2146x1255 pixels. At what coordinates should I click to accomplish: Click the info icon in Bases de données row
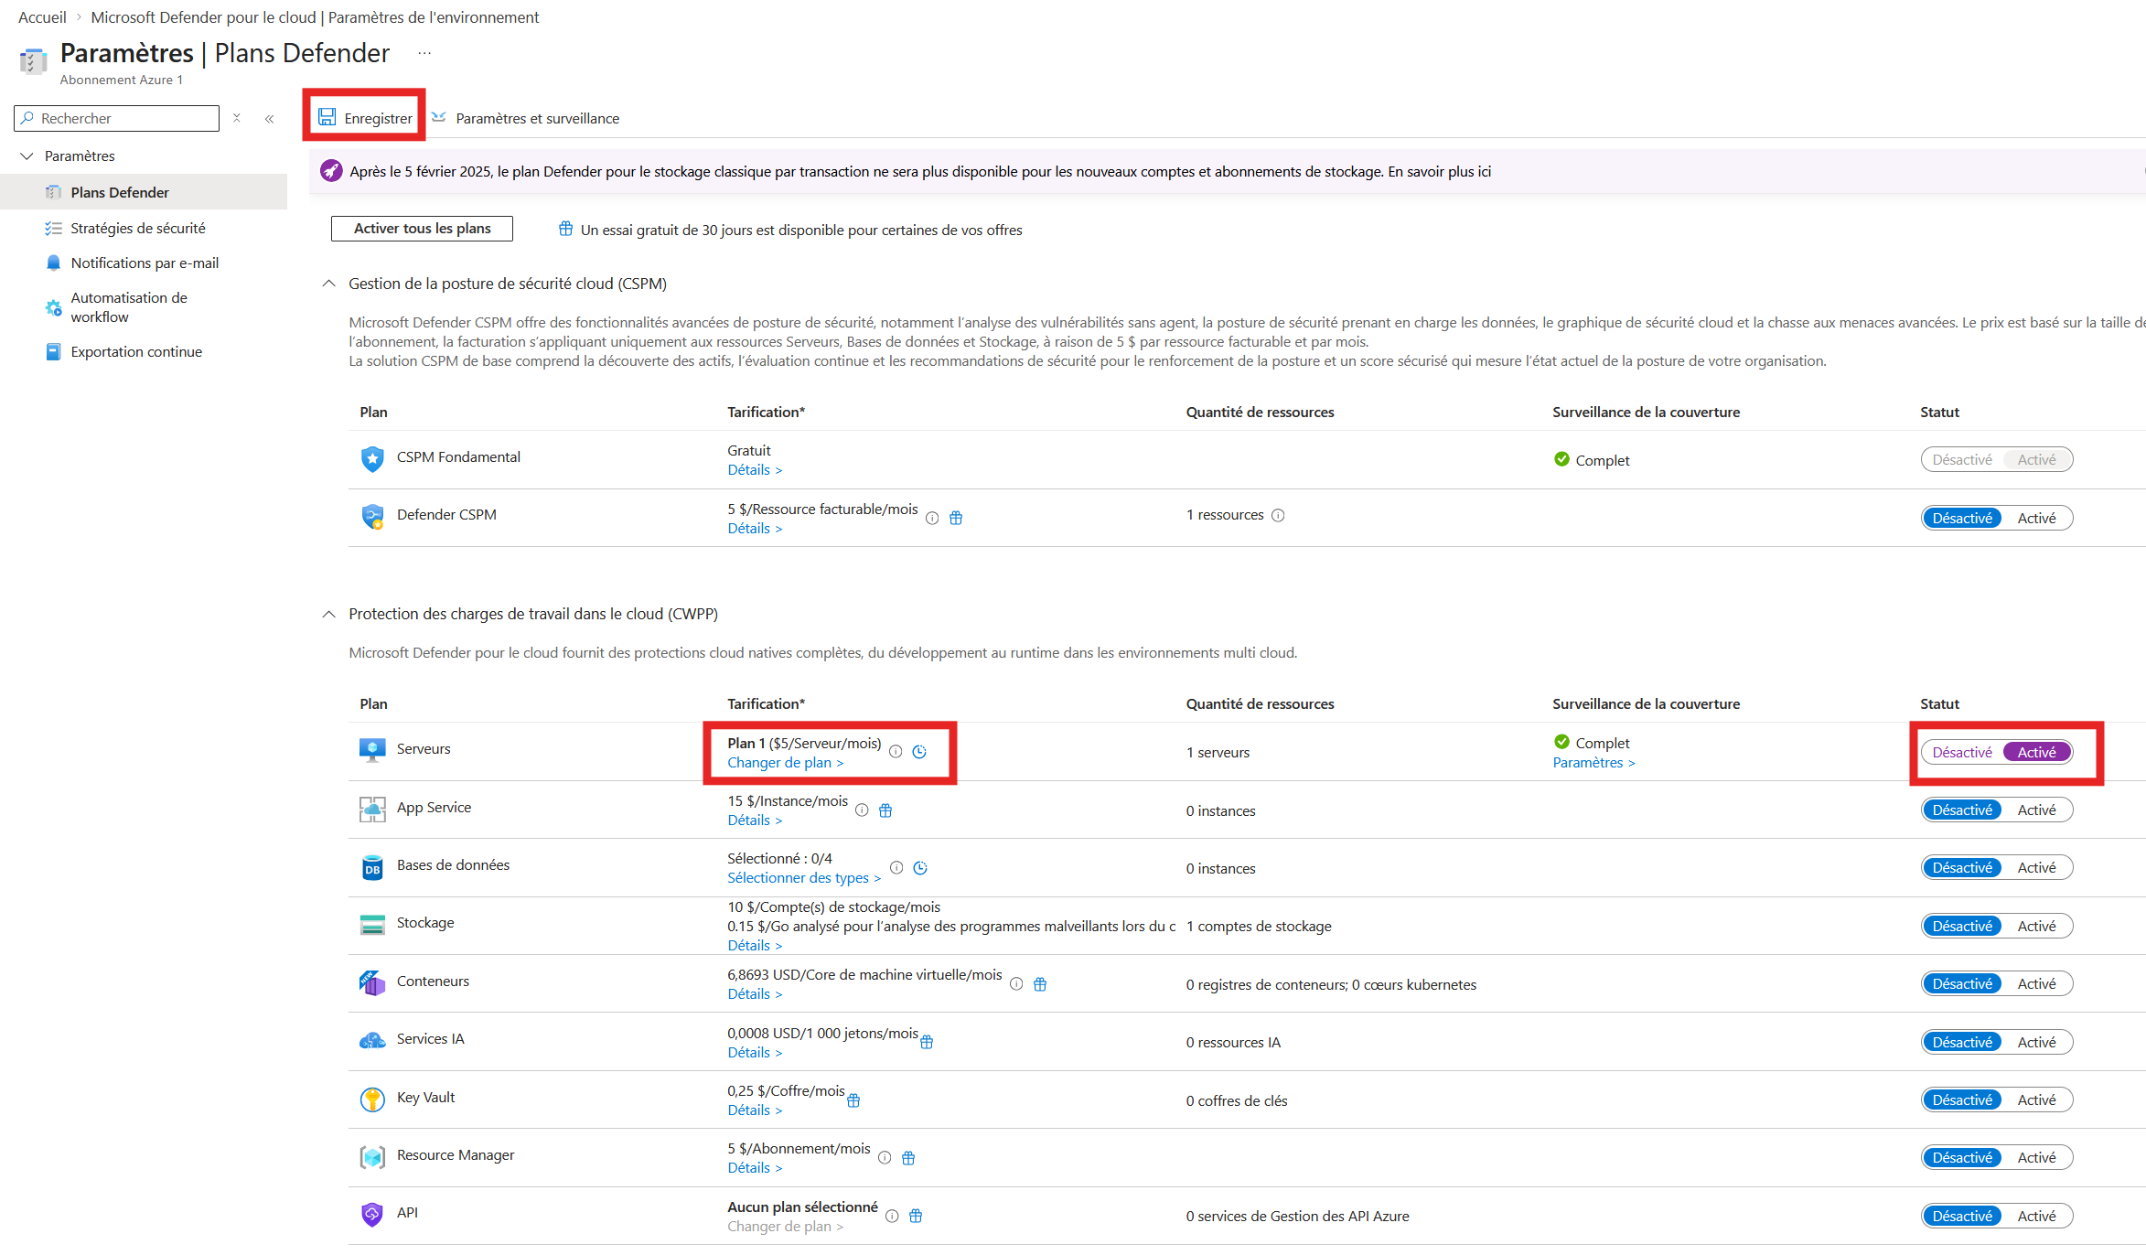pos(896,867)
